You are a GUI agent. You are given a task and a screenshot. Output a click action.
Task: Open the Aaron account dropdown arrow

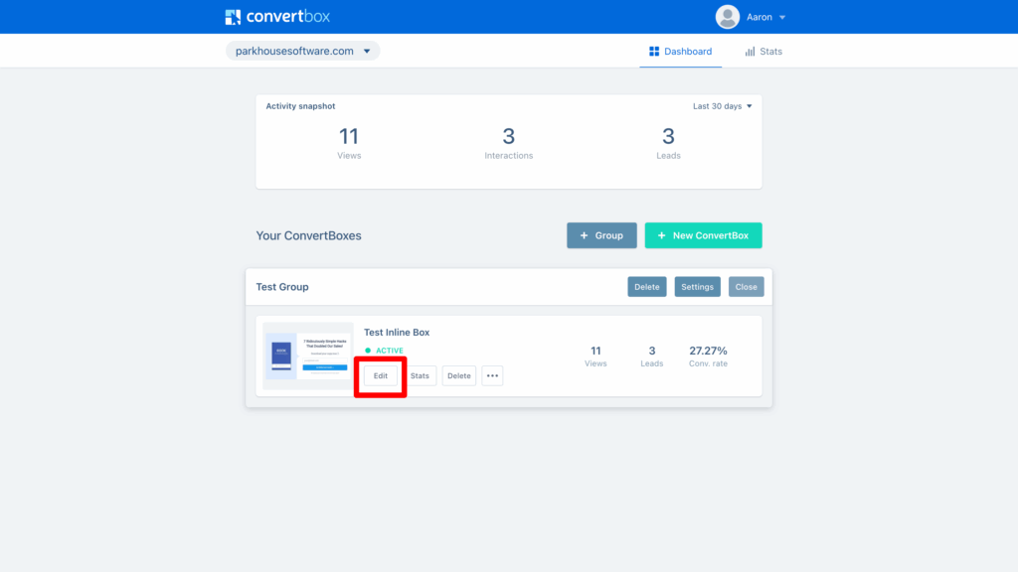[x=782, y=18]
